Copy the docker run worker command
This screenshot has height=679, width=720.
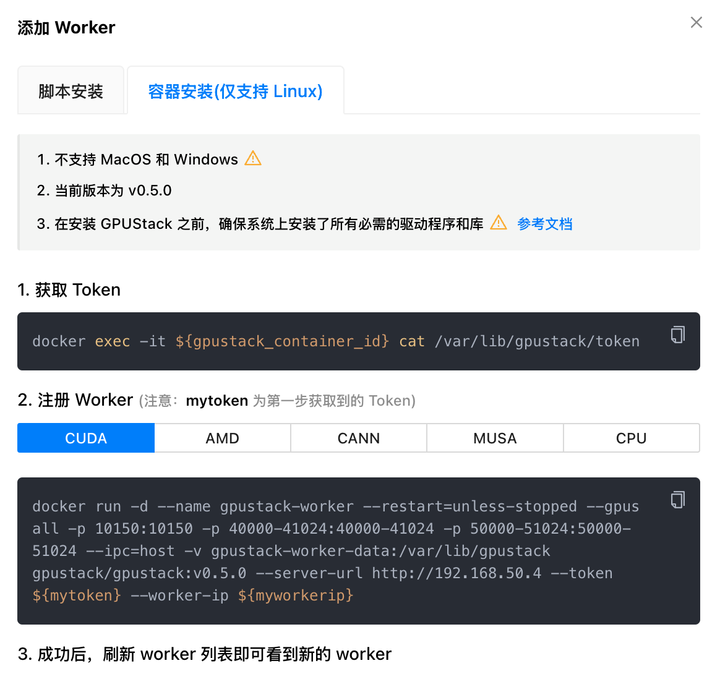tap(678, 500)
